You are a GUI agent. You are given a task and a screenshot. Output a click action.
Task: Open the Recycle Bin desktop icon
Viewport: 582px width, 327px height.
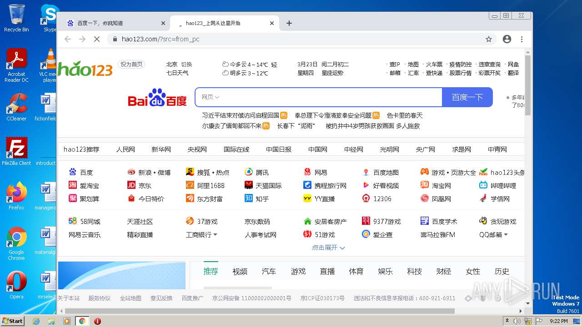coord(16,18)
